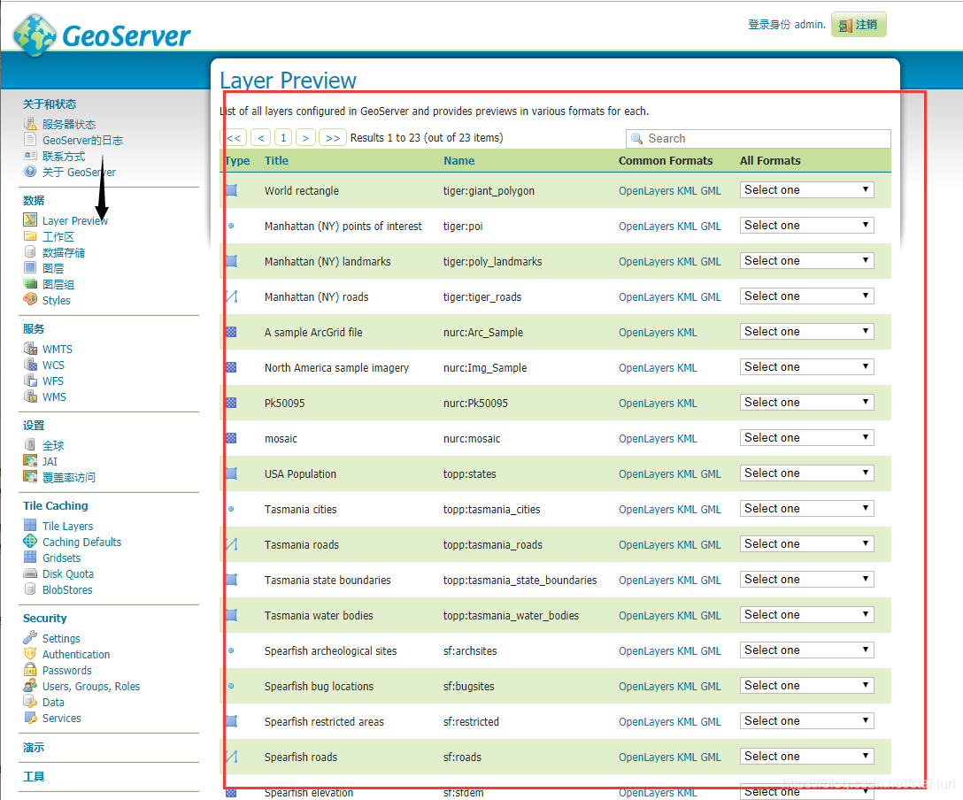Open GML preview for sf:bugsites
963x800 pixels.
point(711,687)
